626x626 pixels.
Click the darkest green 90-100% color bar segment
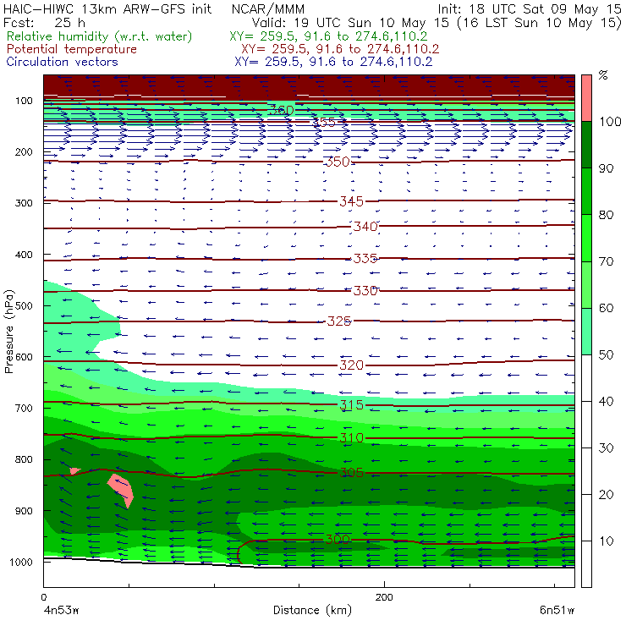(586, 145)
